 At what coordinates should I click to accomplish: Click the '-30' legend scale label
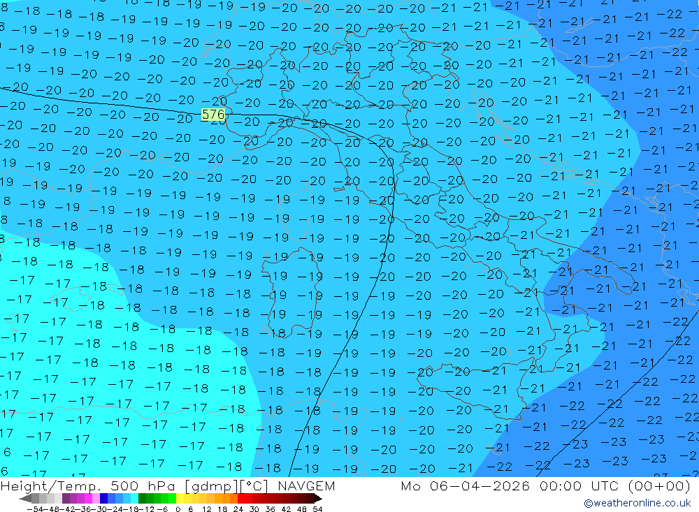[99, 509]
